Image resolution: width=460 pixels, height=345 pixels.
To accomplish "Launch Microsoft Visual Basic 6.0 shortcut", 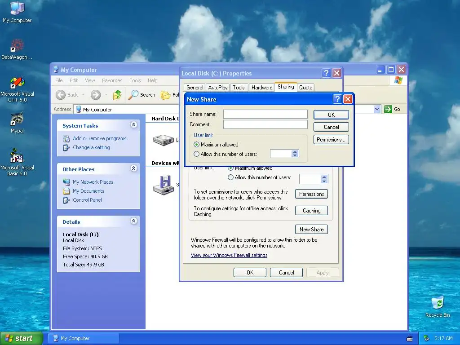I will click(x=17, y=163).
